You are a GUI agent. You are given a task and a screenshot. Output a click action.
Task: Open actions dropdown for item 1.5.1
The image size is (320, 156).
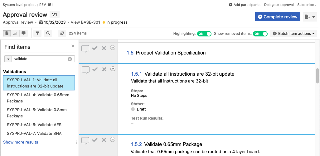tap(113, 69)
